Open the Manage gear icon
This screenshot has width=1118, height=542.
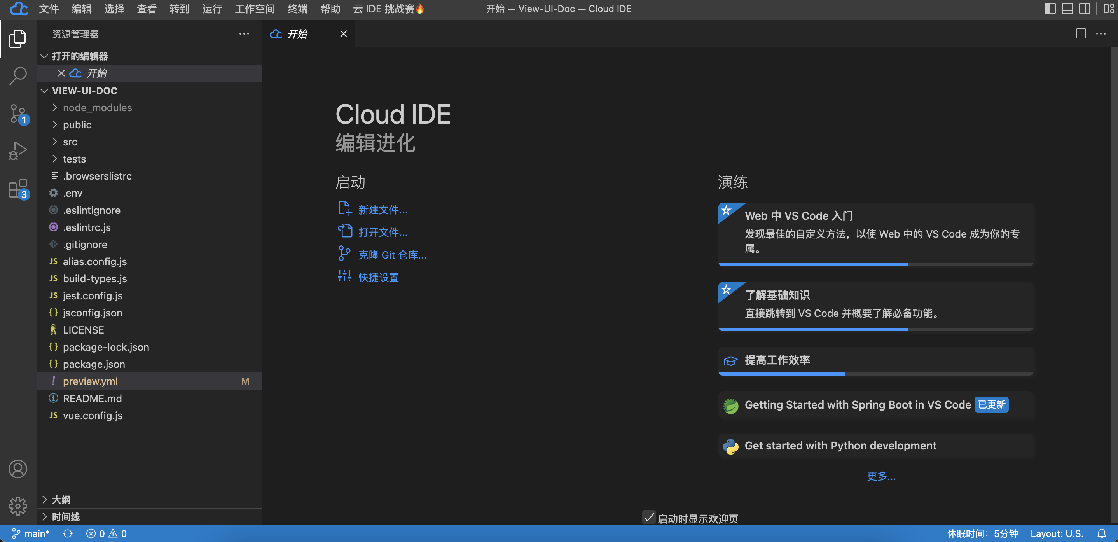coord(18,505)
